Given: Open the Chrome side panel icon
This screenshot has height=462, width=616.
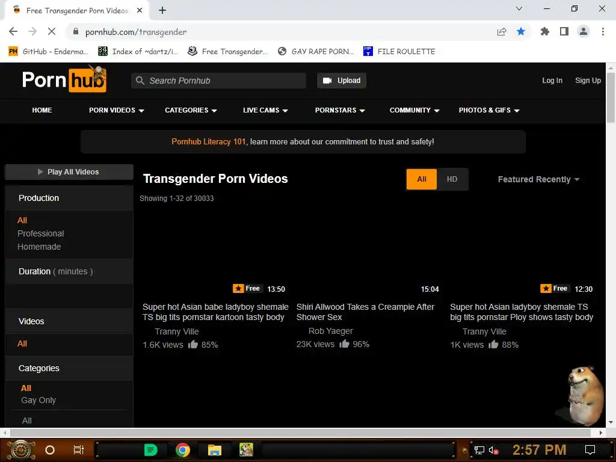Looking at the screenshot, I should (564, 31).
